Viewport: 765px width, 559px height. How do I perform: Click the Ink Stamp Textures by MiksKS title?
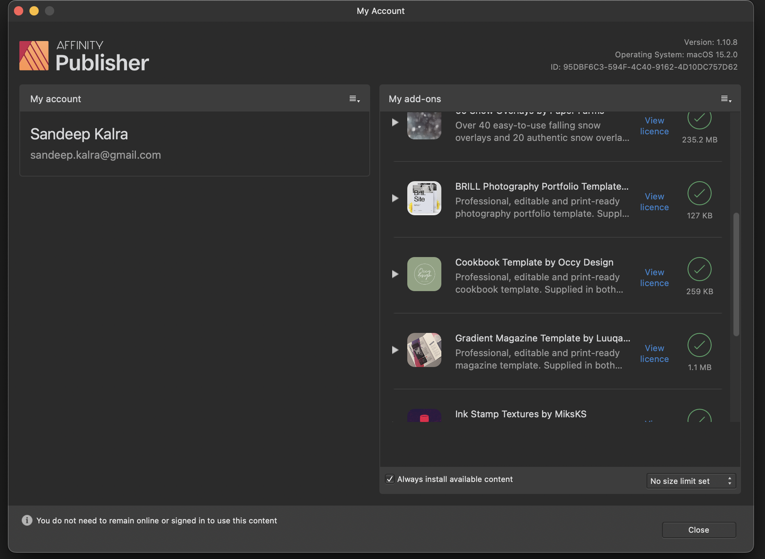pos(521,414)
